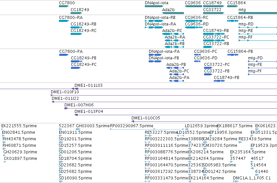Click the CG18249 gene label

[x=80, y=9]
